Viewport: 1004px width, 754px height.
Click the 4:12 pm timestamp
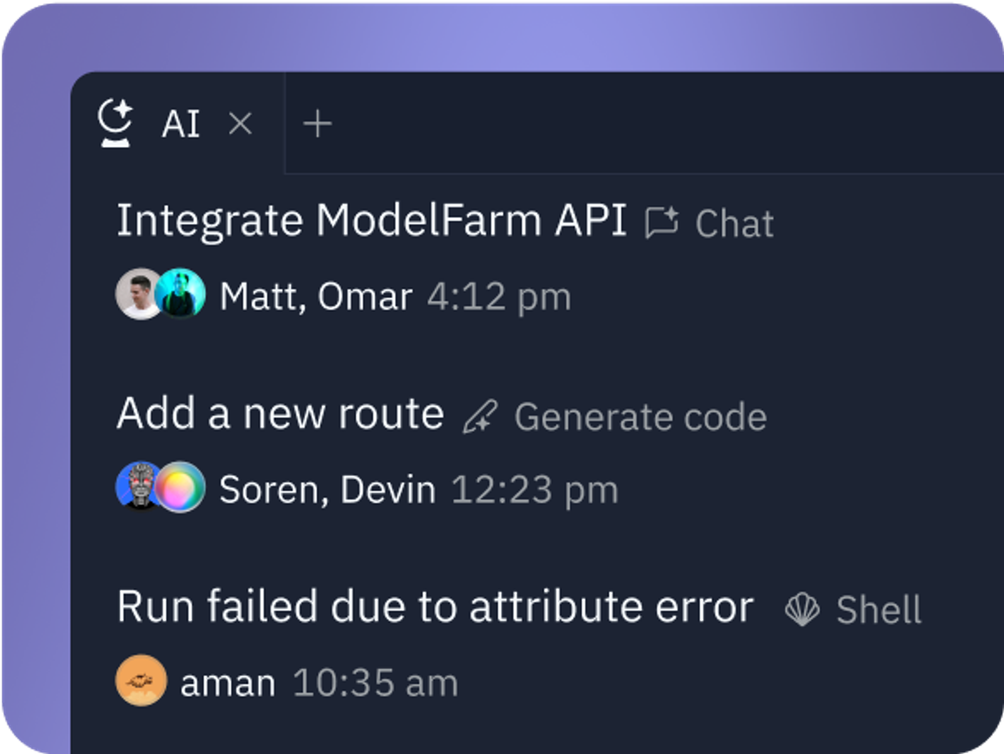499,297
